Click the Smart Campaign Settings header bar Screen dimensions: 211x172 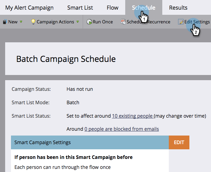point(90,142)
